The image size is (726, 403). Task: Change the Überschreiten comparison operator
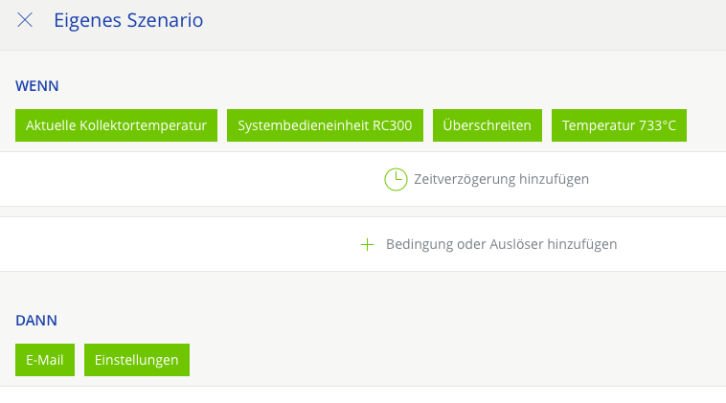click(x=488, y=125)
